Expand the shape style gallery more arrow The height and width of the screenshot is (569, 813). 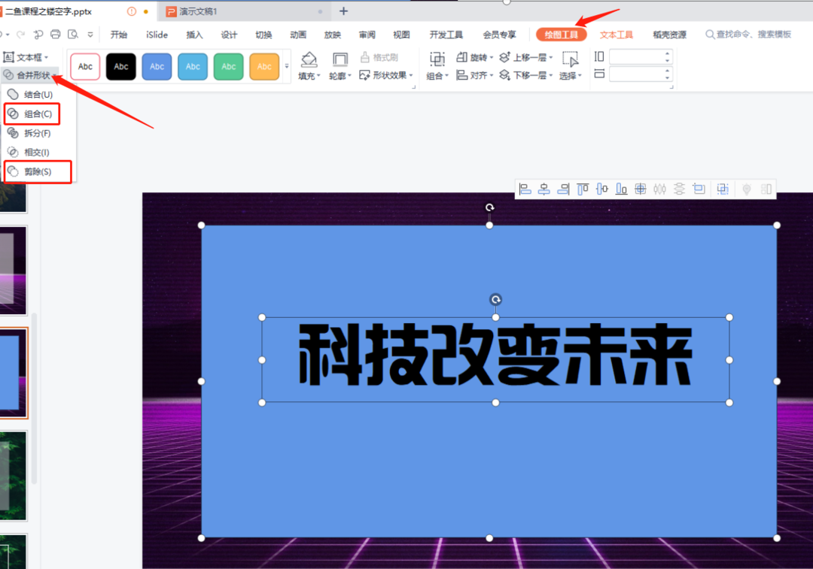click(x=286, y=67)
